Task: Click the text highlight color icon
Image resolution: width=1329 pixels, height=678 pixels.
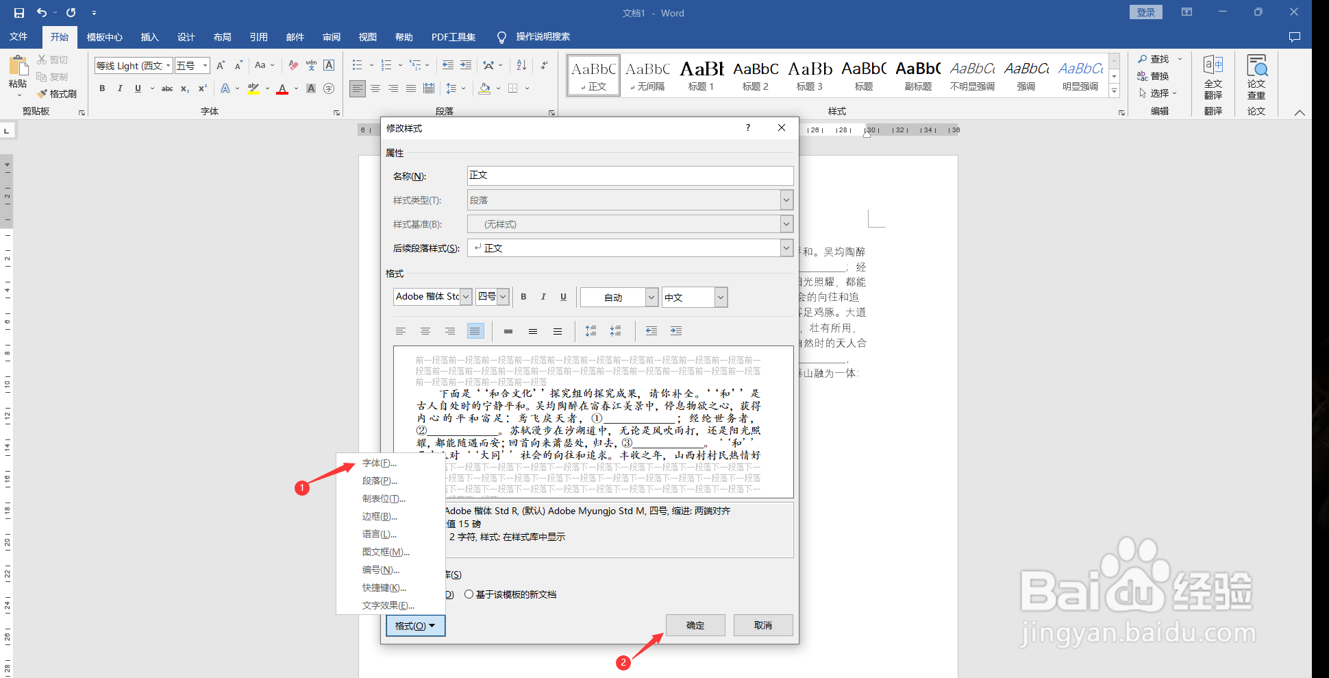Action: click(x=253, y=88)
